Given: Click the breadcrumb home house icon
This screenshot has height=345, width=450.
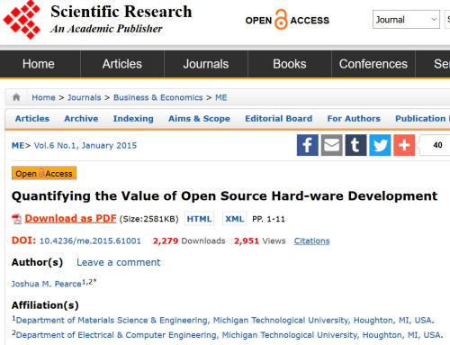Looking at the screenshot, I should click(16, 97).
